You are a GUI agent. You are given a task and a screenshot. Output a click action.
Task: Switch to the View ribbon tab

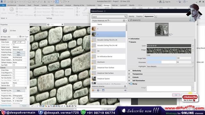(x=99, y=5)
